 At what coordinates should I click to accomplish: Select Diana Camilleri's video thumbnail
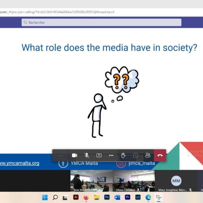pyautogui.click(x=134, y=181)
